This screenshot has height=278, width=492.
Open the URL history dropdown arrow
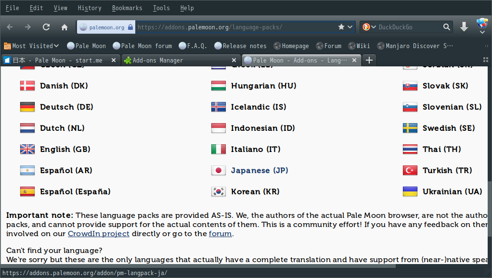[350, 27]
